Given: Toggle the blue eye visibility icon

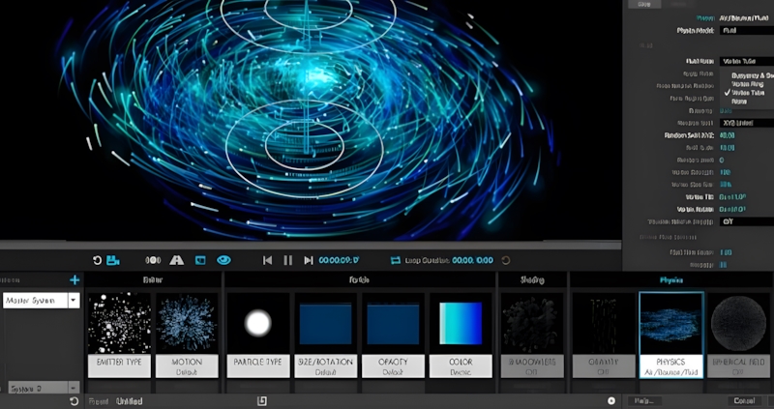Looking at the screenshot, I should pyautogui.click(x=223, y=260).
